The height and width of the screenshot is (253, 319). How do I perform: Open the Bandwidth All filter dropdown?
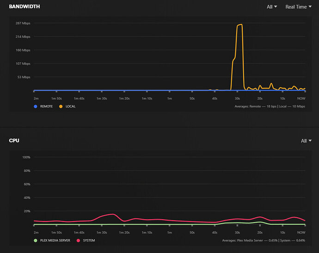(x=272, y=7)
